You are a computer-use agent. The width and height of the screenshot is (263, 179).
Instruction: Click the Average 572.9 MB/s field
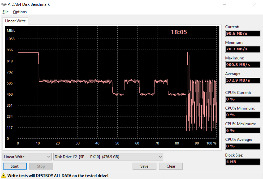(242, 80)
